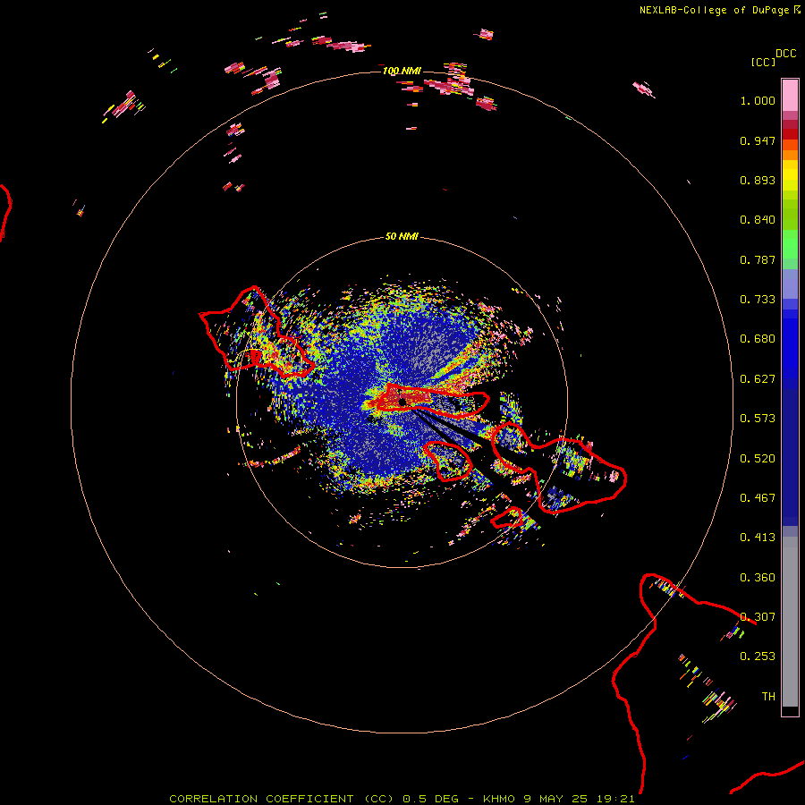Image resolution: width=805 pixels, height=805 pixels.
Task: Select the 1.000 legend value
Action: tap(758, 100)
